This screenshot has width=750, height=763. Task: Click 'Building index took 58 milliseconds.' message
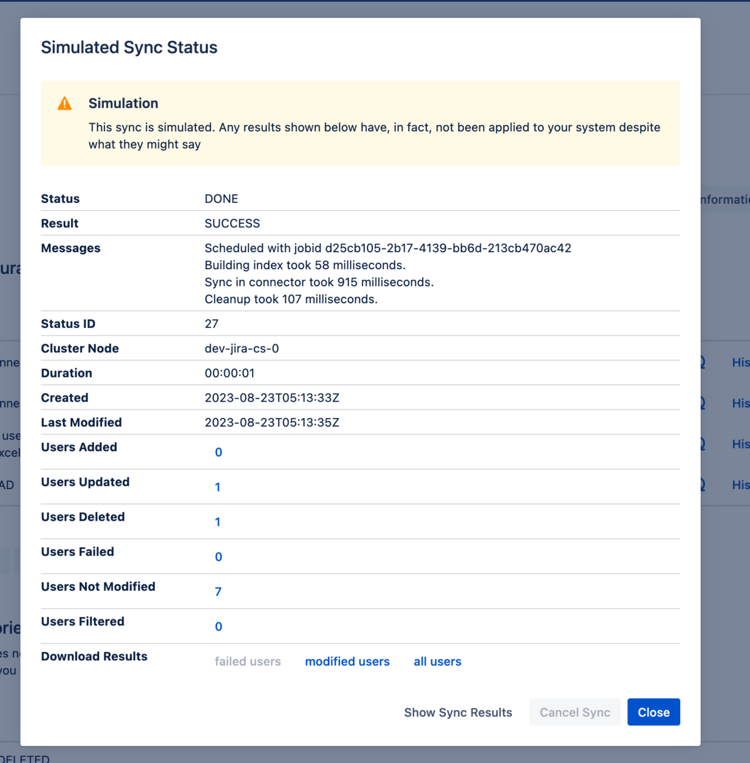(x=305, y=265)
